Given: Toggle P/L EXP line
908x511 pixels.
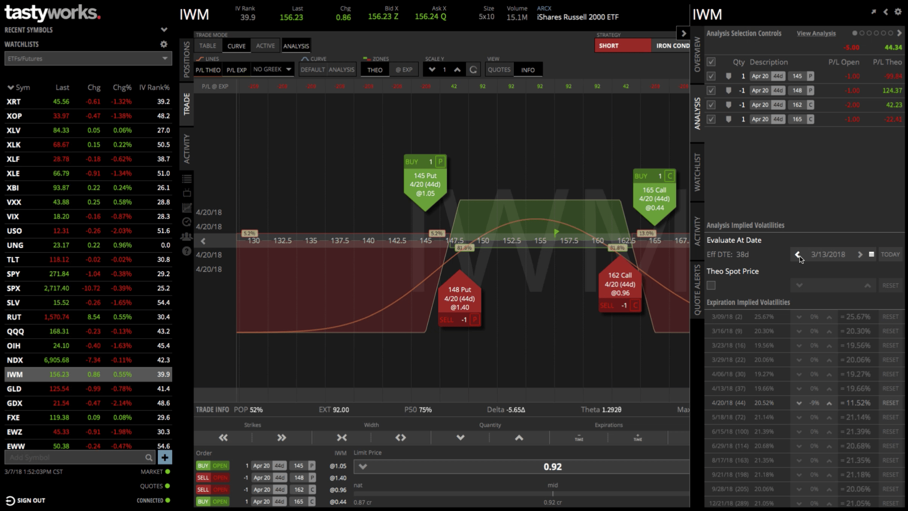Looking at the screenshot, I should [236, 70].
